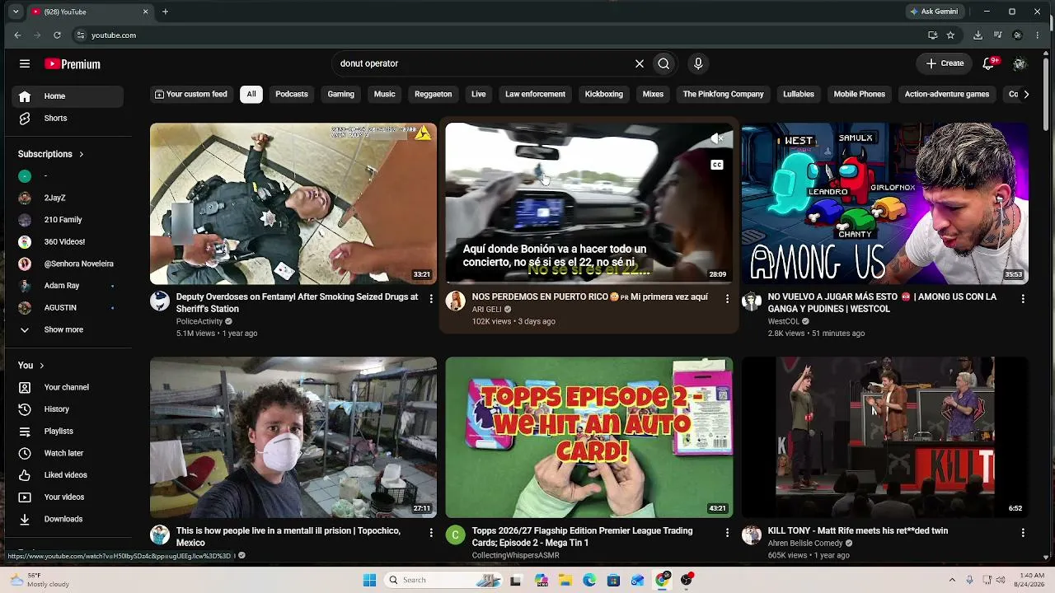The image size is (1055, 593).
Task: Open the notifications bell
Action: coord(989,63)
